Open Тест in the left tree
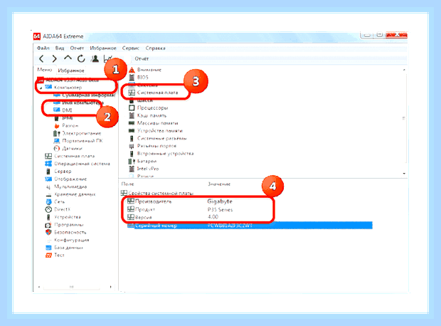This screenshot has width=441, height=326. coord(59,255)
